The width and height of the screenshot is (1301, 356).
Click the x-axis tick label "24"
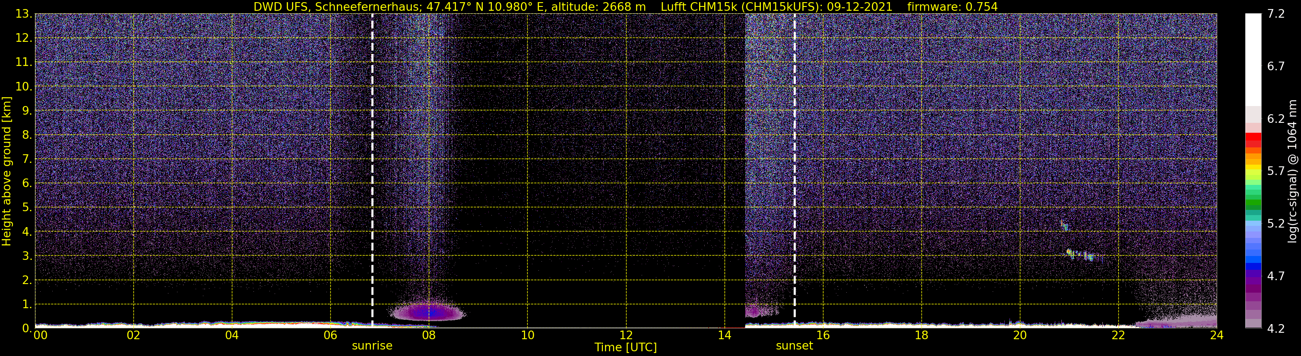tap(1217, 335)
